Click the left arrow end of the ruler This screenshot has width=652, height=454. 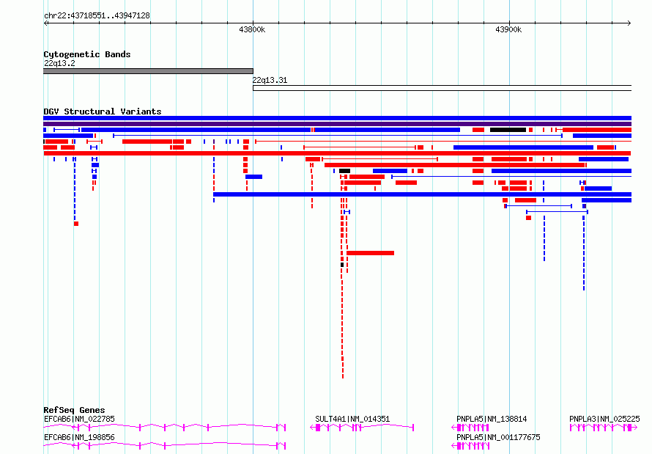click(x=45, y=23)
